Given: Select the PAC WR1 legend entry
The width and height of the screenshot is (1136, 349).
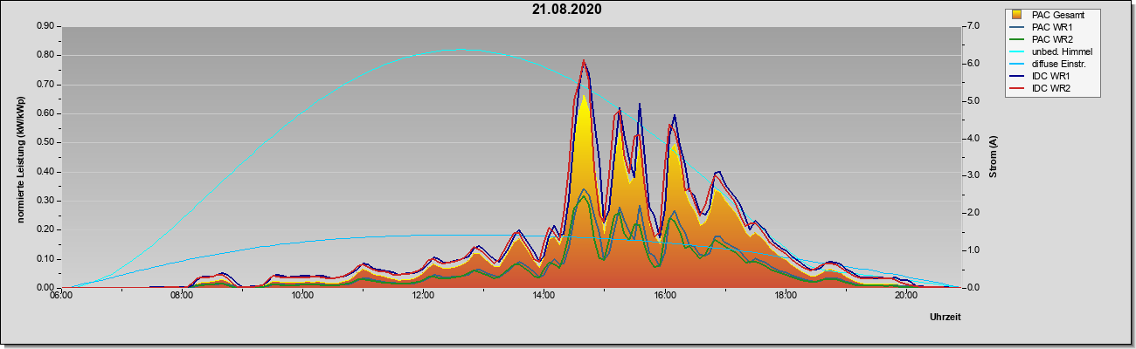Looking at the screenshot, I should [1053, 27].
